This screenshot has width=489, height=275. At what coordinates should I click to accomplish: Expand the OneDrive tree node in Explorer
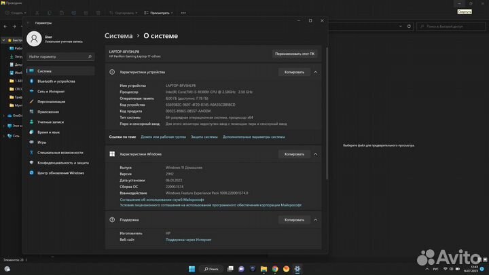tap(3, 115)
